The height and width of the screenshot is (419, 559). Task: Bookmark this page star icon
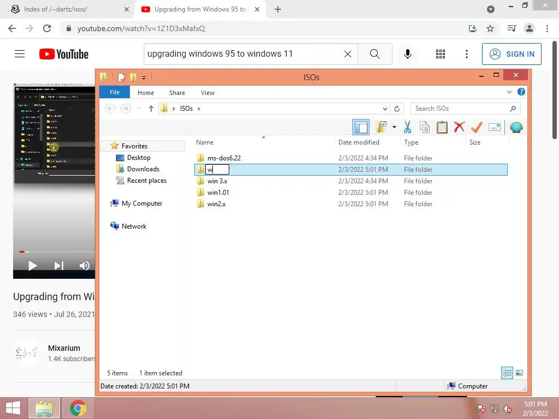(490, 28)
